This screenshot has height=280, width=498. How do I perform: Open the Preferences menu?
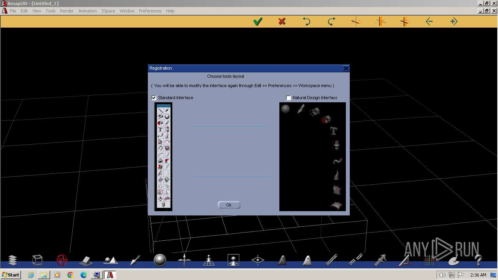click(x=150, y=11)
